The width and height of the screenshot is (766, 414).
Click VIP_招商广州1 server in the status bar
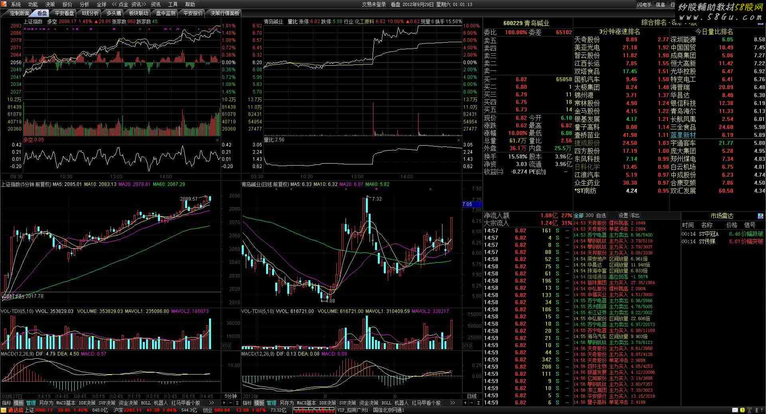tap(353, 410)
